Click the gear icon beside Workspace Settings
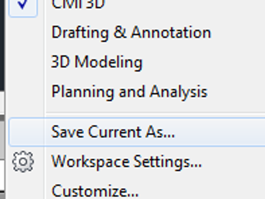265x199 pixels. [x=23, y=162]
